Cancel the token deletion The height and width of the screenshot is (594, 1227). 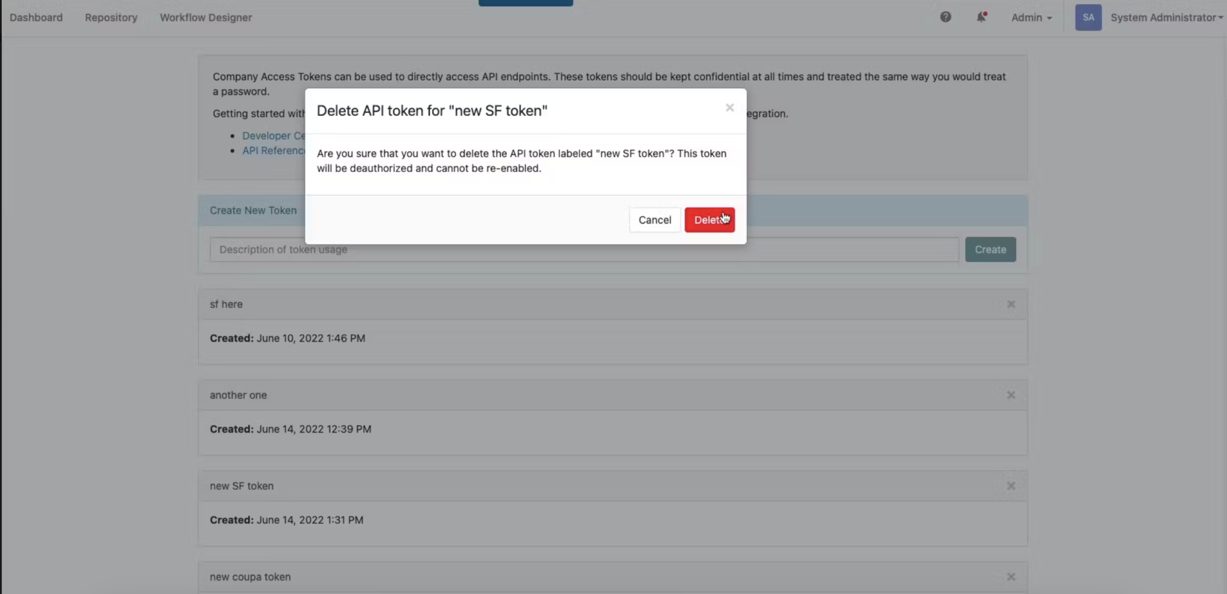[x=655, y=220]
